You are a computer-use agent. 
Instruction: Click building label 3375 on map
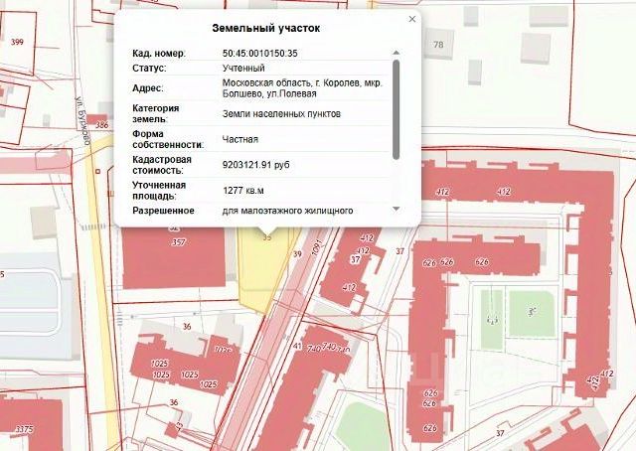[x=24, y=429]
